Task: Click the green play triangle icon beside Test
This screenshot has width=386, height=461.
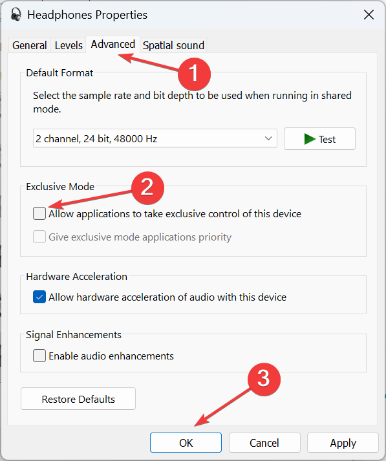Action: tap(310, 139)
